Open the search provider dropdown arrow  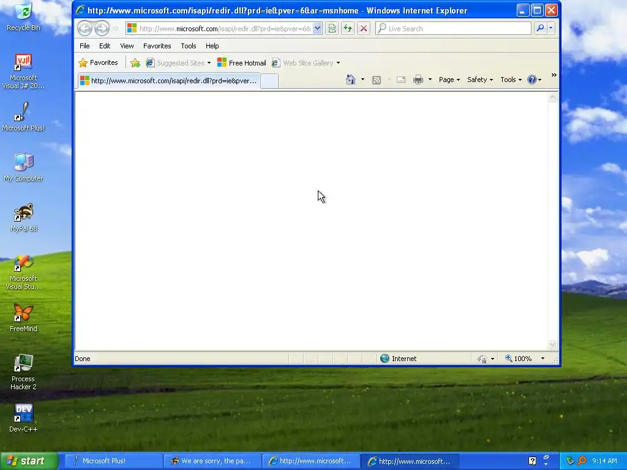(x=551, y=28)
